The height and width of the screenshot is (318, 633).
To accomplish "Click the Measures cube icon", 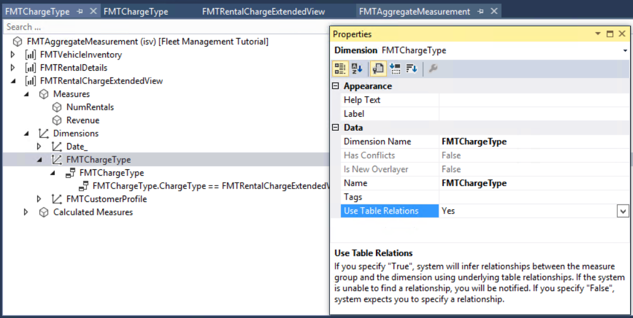I will click(x=44, y=94).
